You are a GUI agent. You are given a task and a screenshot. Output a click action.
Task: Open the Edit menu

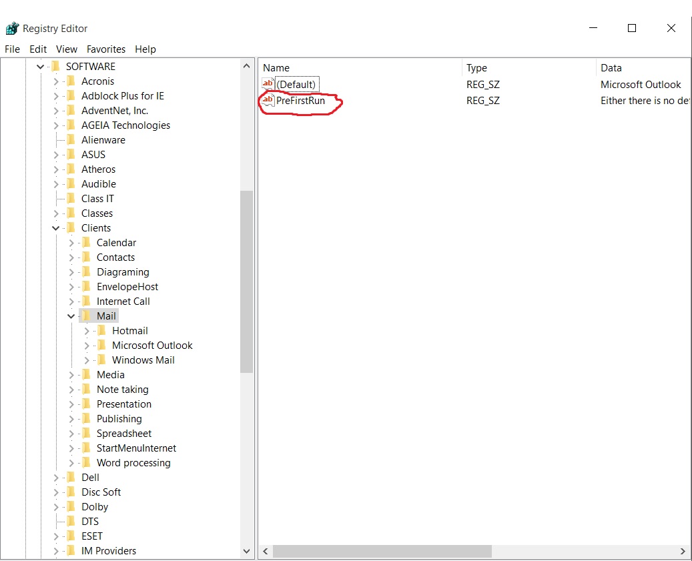[38, 49]
